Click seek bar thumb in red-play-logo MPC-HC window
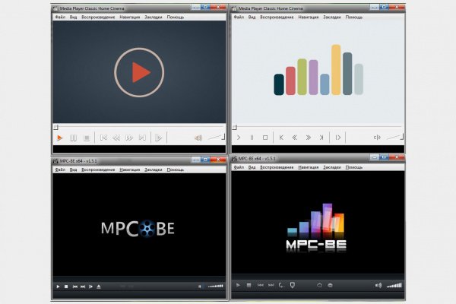The height and width of the screenshot is (304, 456). pos(55,127)
